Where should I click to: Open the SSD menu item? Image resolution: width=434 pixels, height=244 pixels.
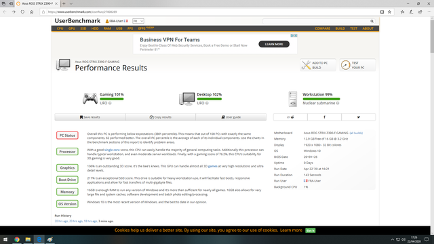(x=83, y=28)
